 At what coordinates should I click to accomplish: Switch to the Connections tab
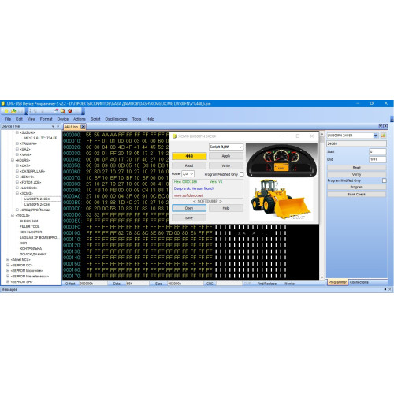point(359,282)
